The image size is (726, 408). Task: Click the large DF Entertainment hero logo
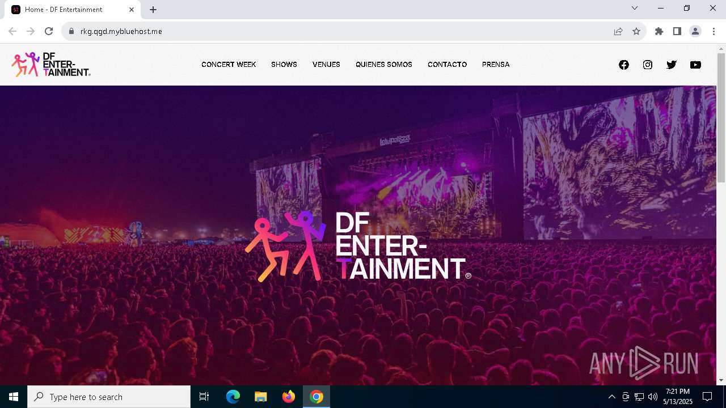tap(358, 246)
